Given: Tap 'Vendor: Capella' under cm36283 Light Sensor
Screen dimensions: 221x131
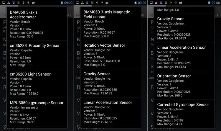Looking at the screenshot, I should pyautogui.click(x=21, y=79).
